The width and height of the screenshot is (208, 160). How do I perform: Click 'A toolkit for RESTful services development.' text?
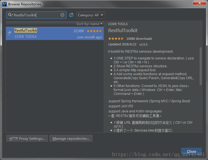[x=141, y=52]
